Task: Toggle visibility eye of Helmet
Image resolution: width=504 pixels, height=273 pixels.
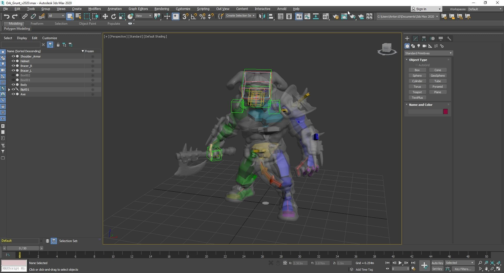Action: [13, 61]
